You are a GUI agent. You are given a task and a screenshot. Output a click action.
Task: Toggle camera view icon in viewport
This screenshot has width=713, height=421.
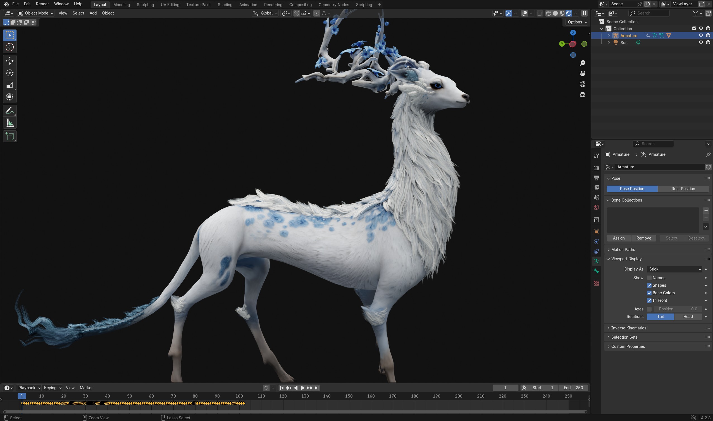583,84
